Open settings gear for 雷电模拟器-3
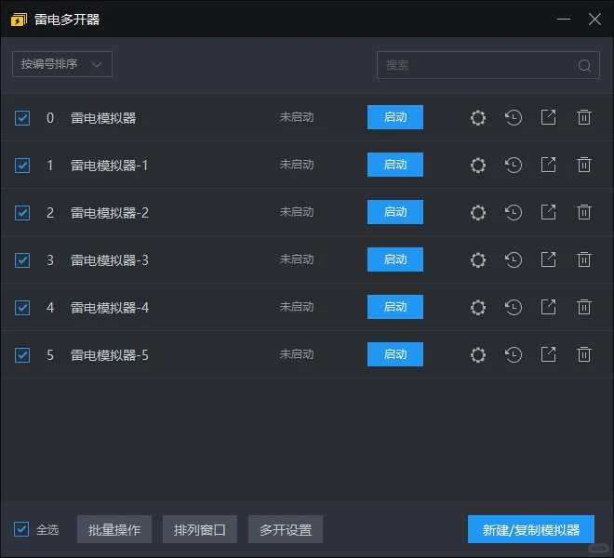Screen dimensions: 614x558 [x=478, y=260]
